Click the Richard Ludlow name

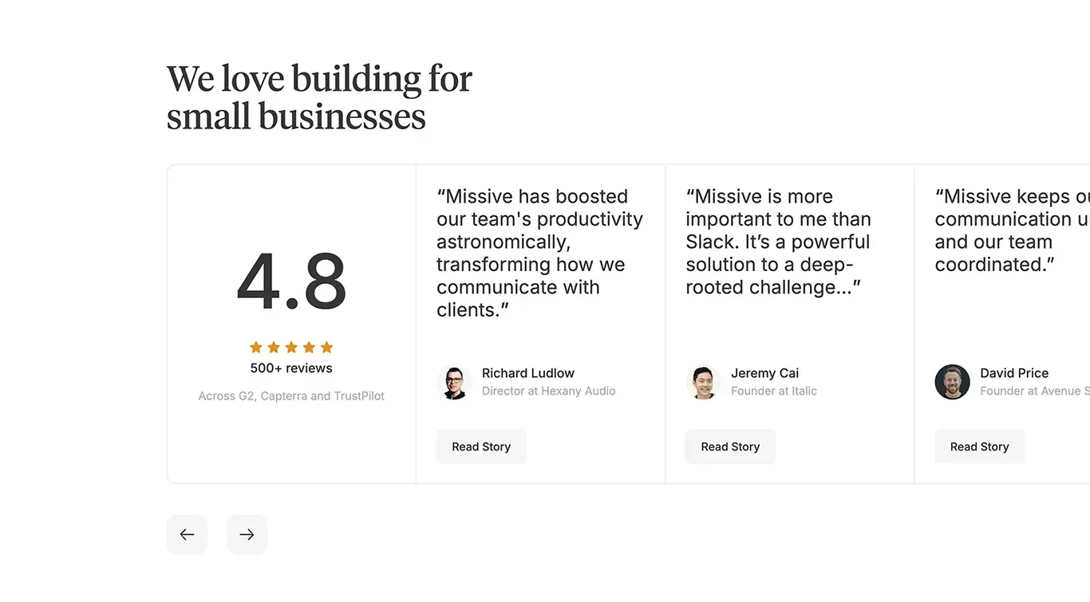tap(528, 373)
